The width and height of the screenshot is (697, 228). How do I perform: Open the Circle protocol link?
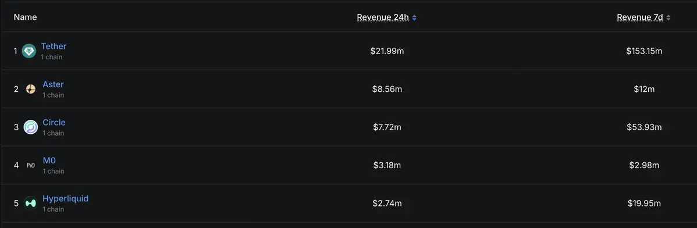click(x=54, y=122)
